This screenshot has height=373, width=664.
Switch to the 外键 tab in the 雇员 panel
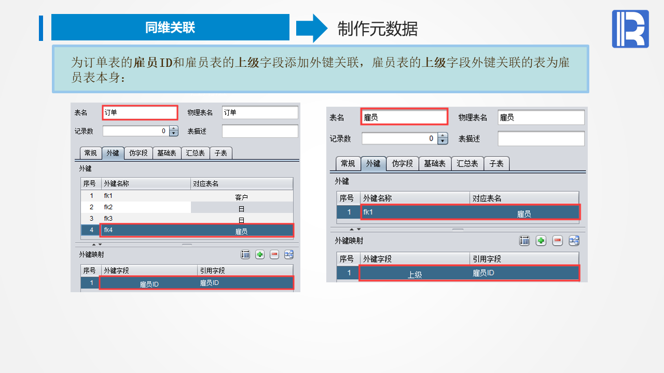tap(373, 164)
